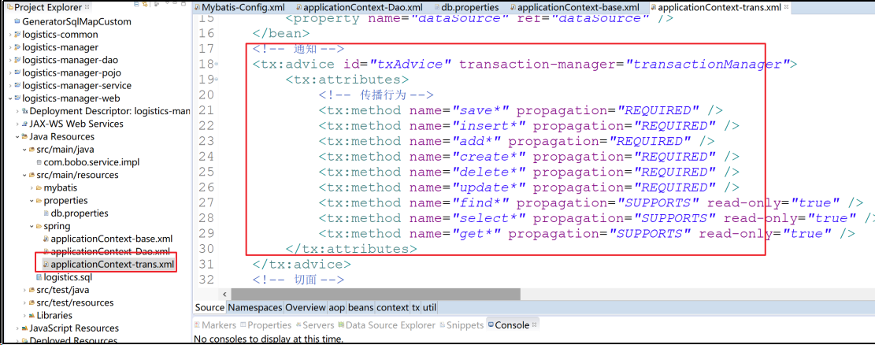Expand JAX-WS Web Services node
875x345 pixels.
(17, 124)
